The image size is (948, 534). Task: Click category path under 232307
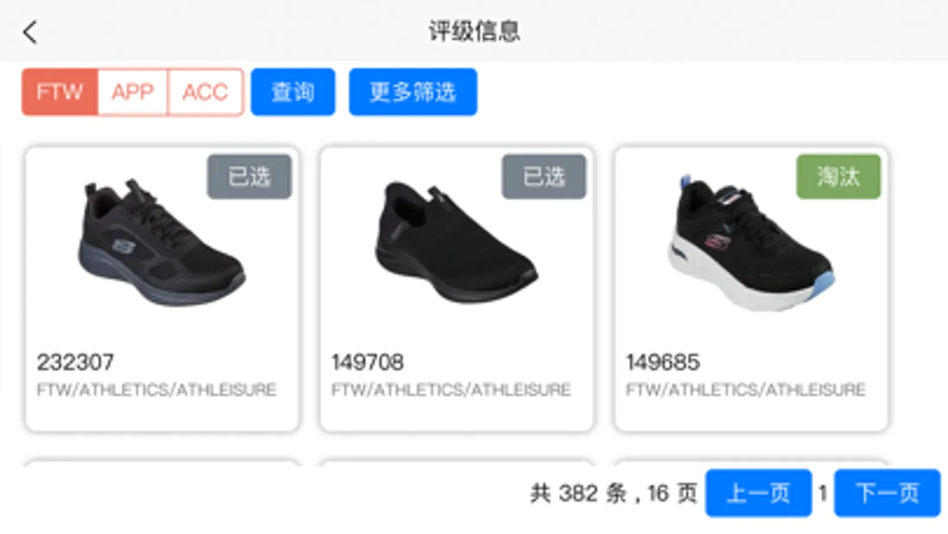point(157,390)
